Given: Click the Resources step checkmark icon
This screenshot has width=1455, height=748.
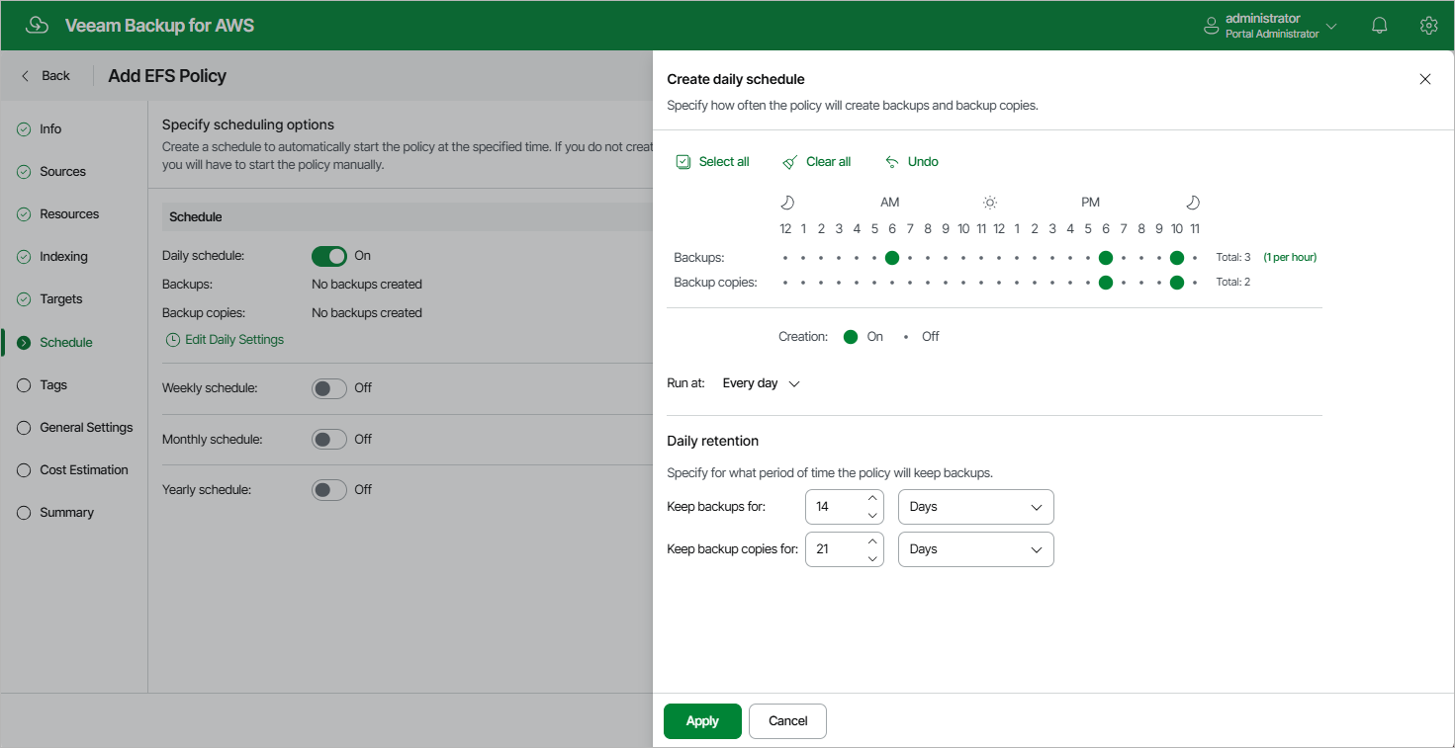Looking at the screenshot, I should pyautogui.click(x=24, y=214).
